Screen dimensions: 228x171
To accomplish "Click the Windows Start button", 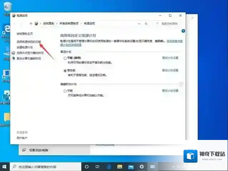I will pos(4,166).
